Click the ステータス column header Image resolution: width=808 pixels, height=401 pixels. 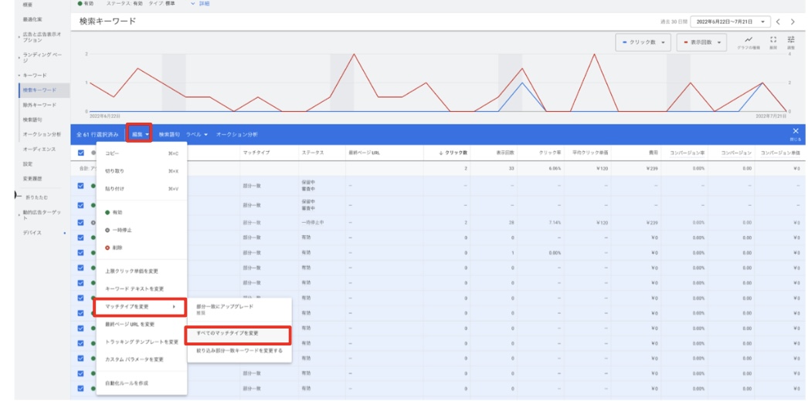313,153
